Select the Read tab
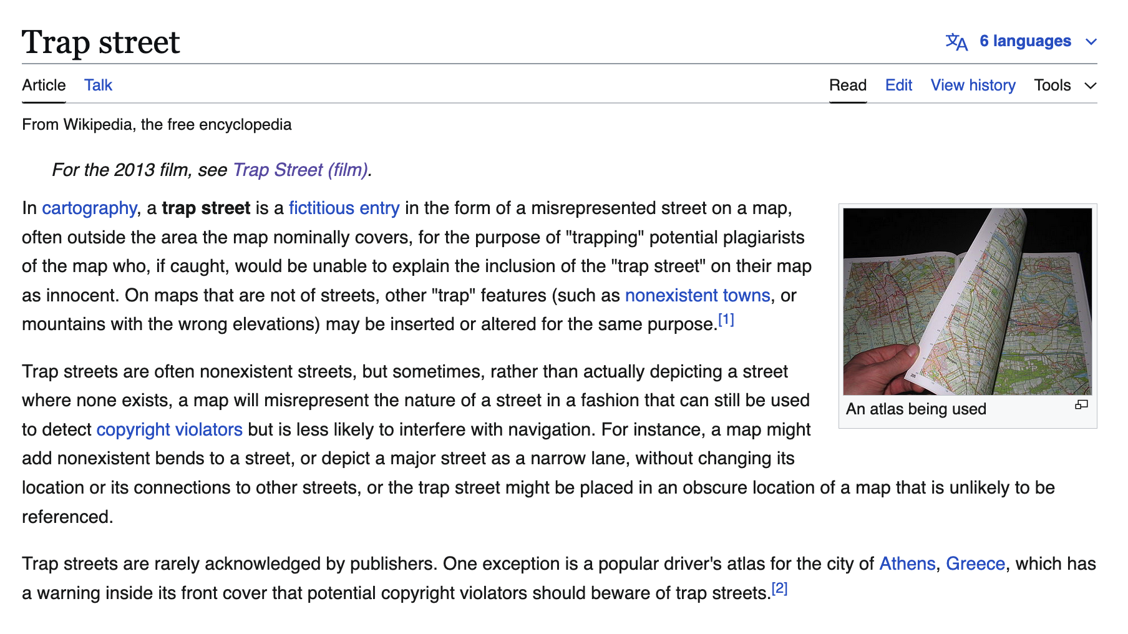This screenshot has height=634, width=1128. [x=847, y=85]
